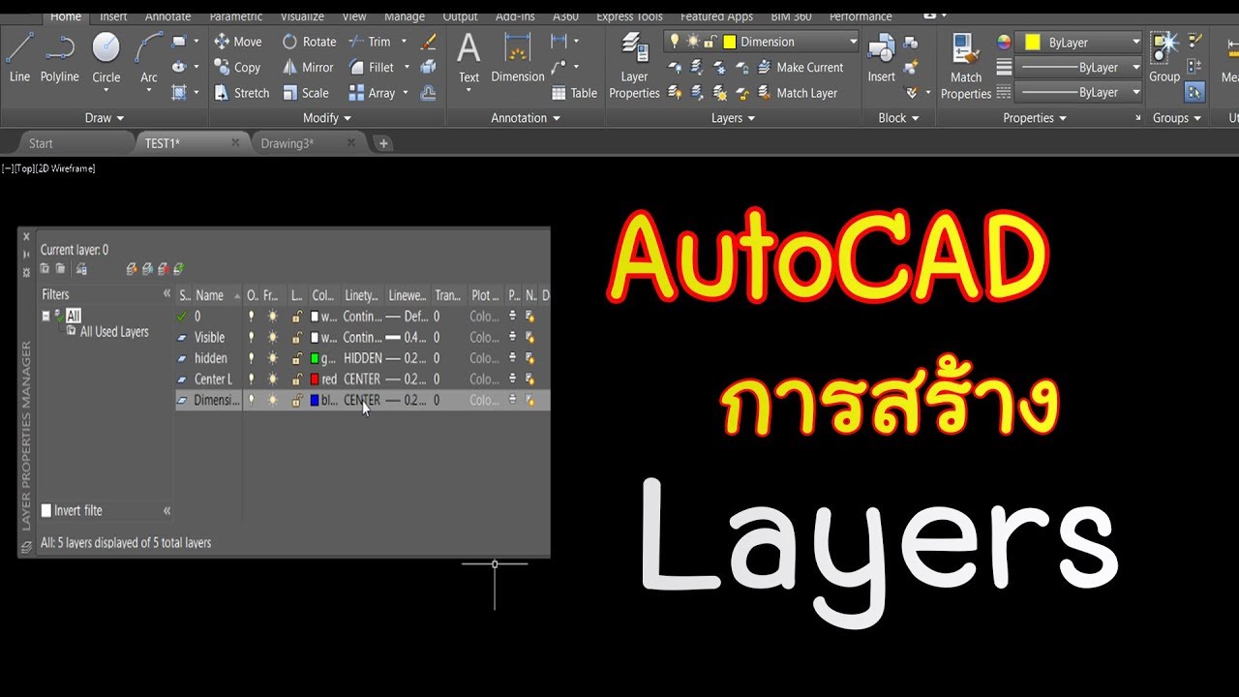Click the green color swatch of hidden layer
This screenshot has width=1239, height=697.
(315, 358)
